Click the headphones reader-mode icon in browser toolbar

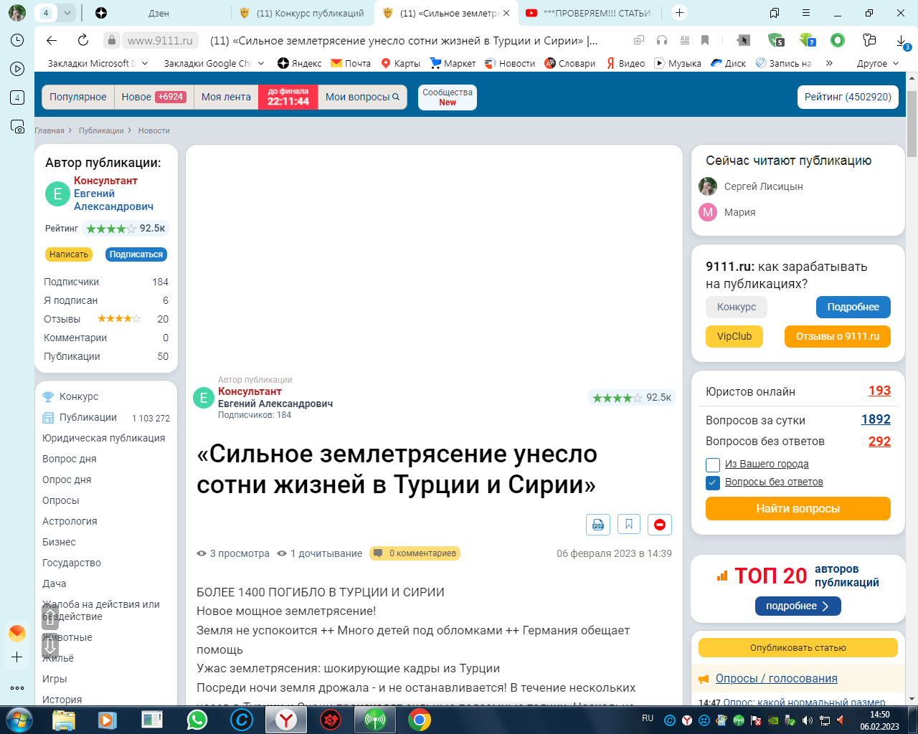pyautogui.click(x=661, y=40)
